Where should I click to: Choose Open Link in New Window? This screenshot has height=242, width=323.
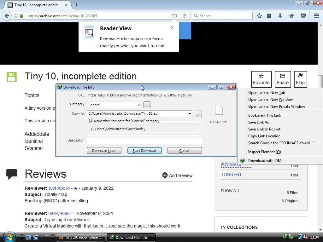pyautogui.click(x=270, y=100)
